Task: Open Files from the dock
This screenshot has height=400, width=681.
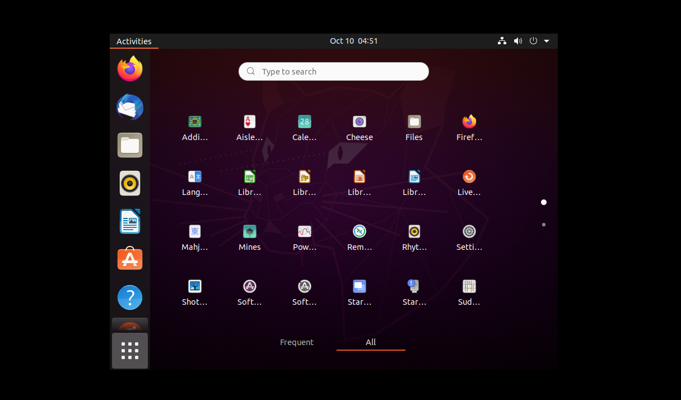Action: (x=130, y=145)
